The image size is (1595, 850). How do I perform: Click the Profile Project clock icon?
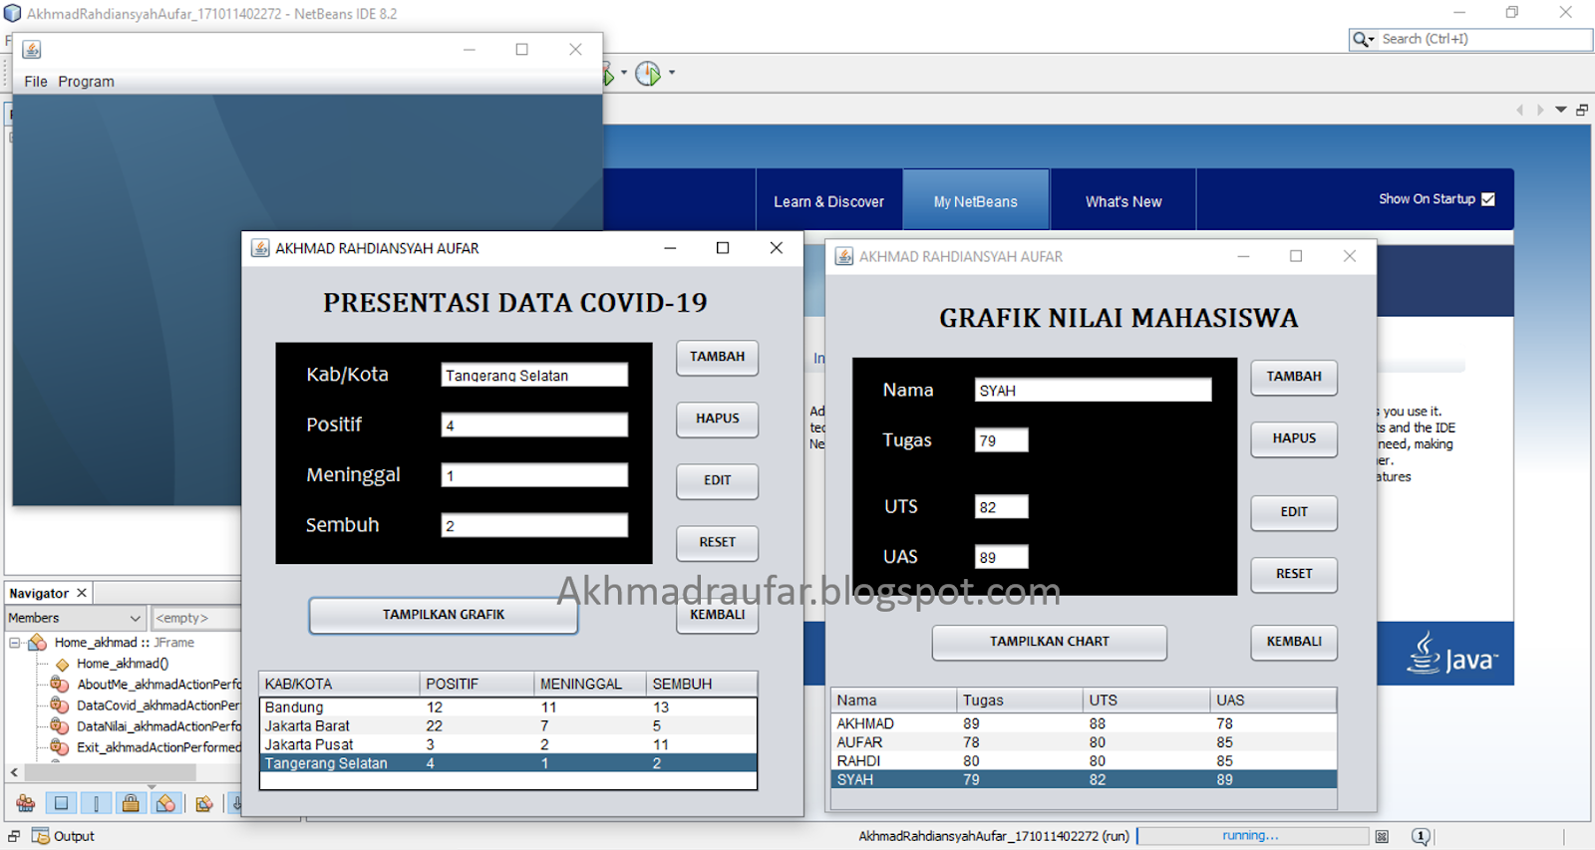click(648, 73)
